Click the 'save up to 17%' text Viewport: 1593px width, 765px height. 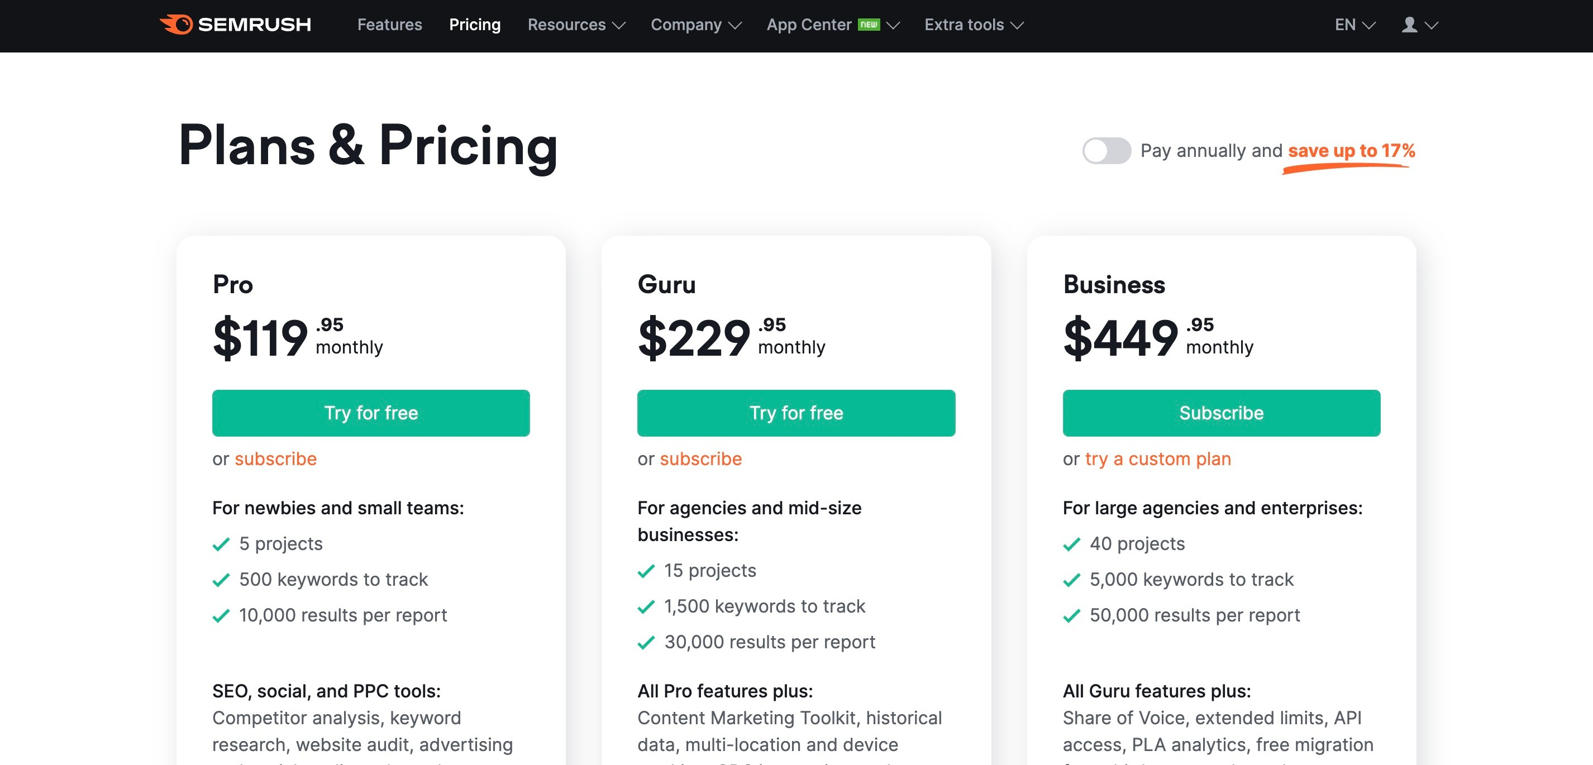(1351, 150)
